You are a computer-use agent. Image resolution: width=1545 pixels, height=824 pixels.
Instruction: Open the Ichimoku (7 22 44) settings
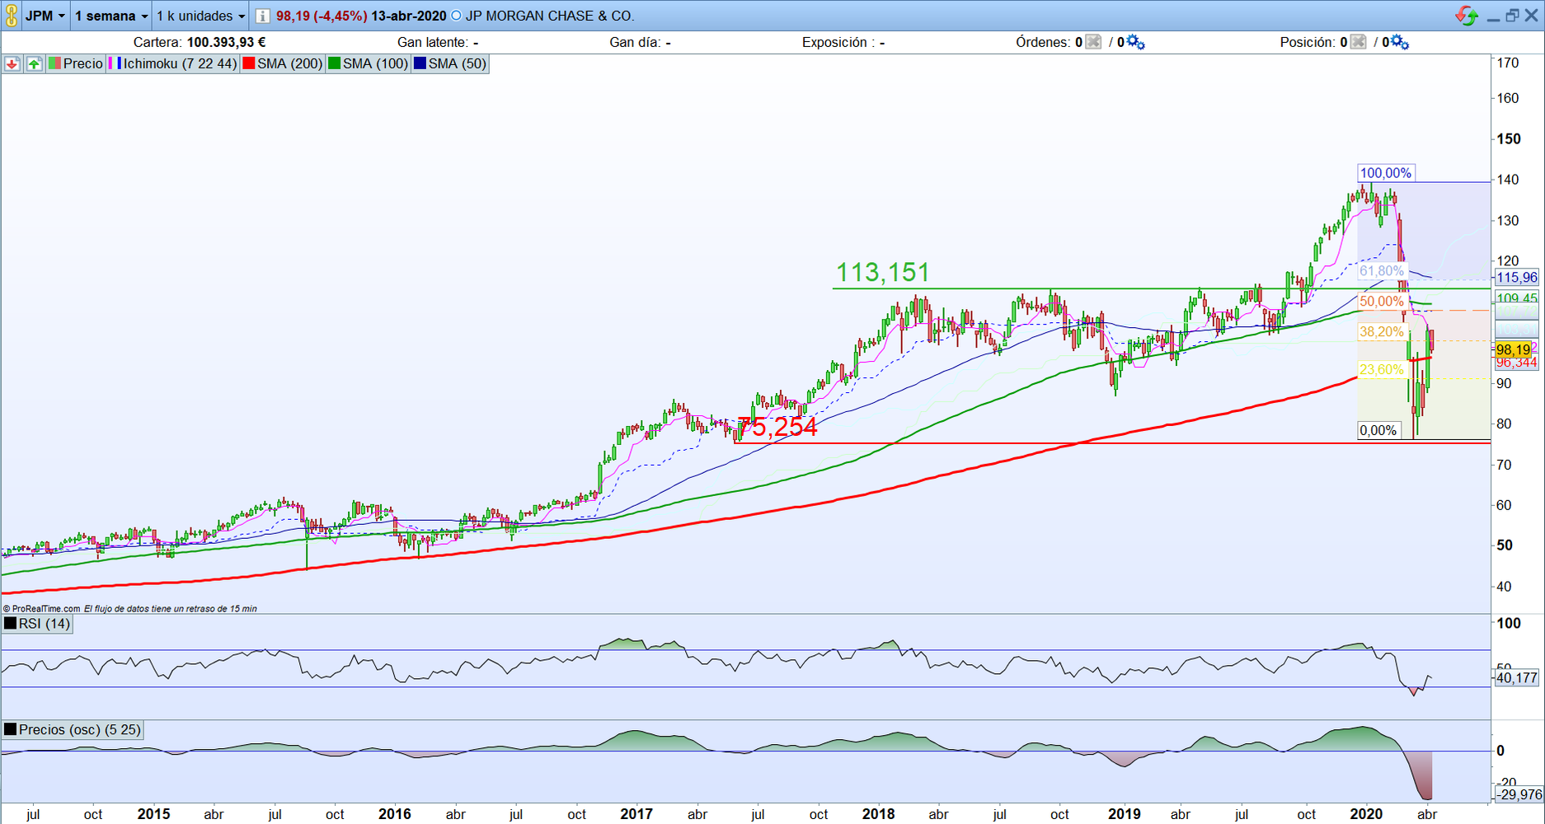(x=172, y=63)
